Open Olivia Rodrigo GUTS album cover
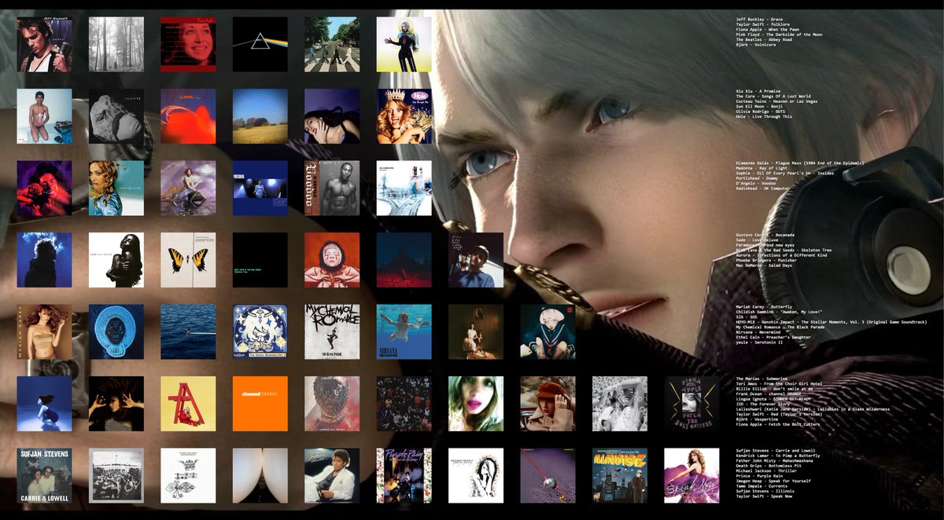Image resolution: width=944 pixels, height=520 pixels. click(x=332, y=116)
